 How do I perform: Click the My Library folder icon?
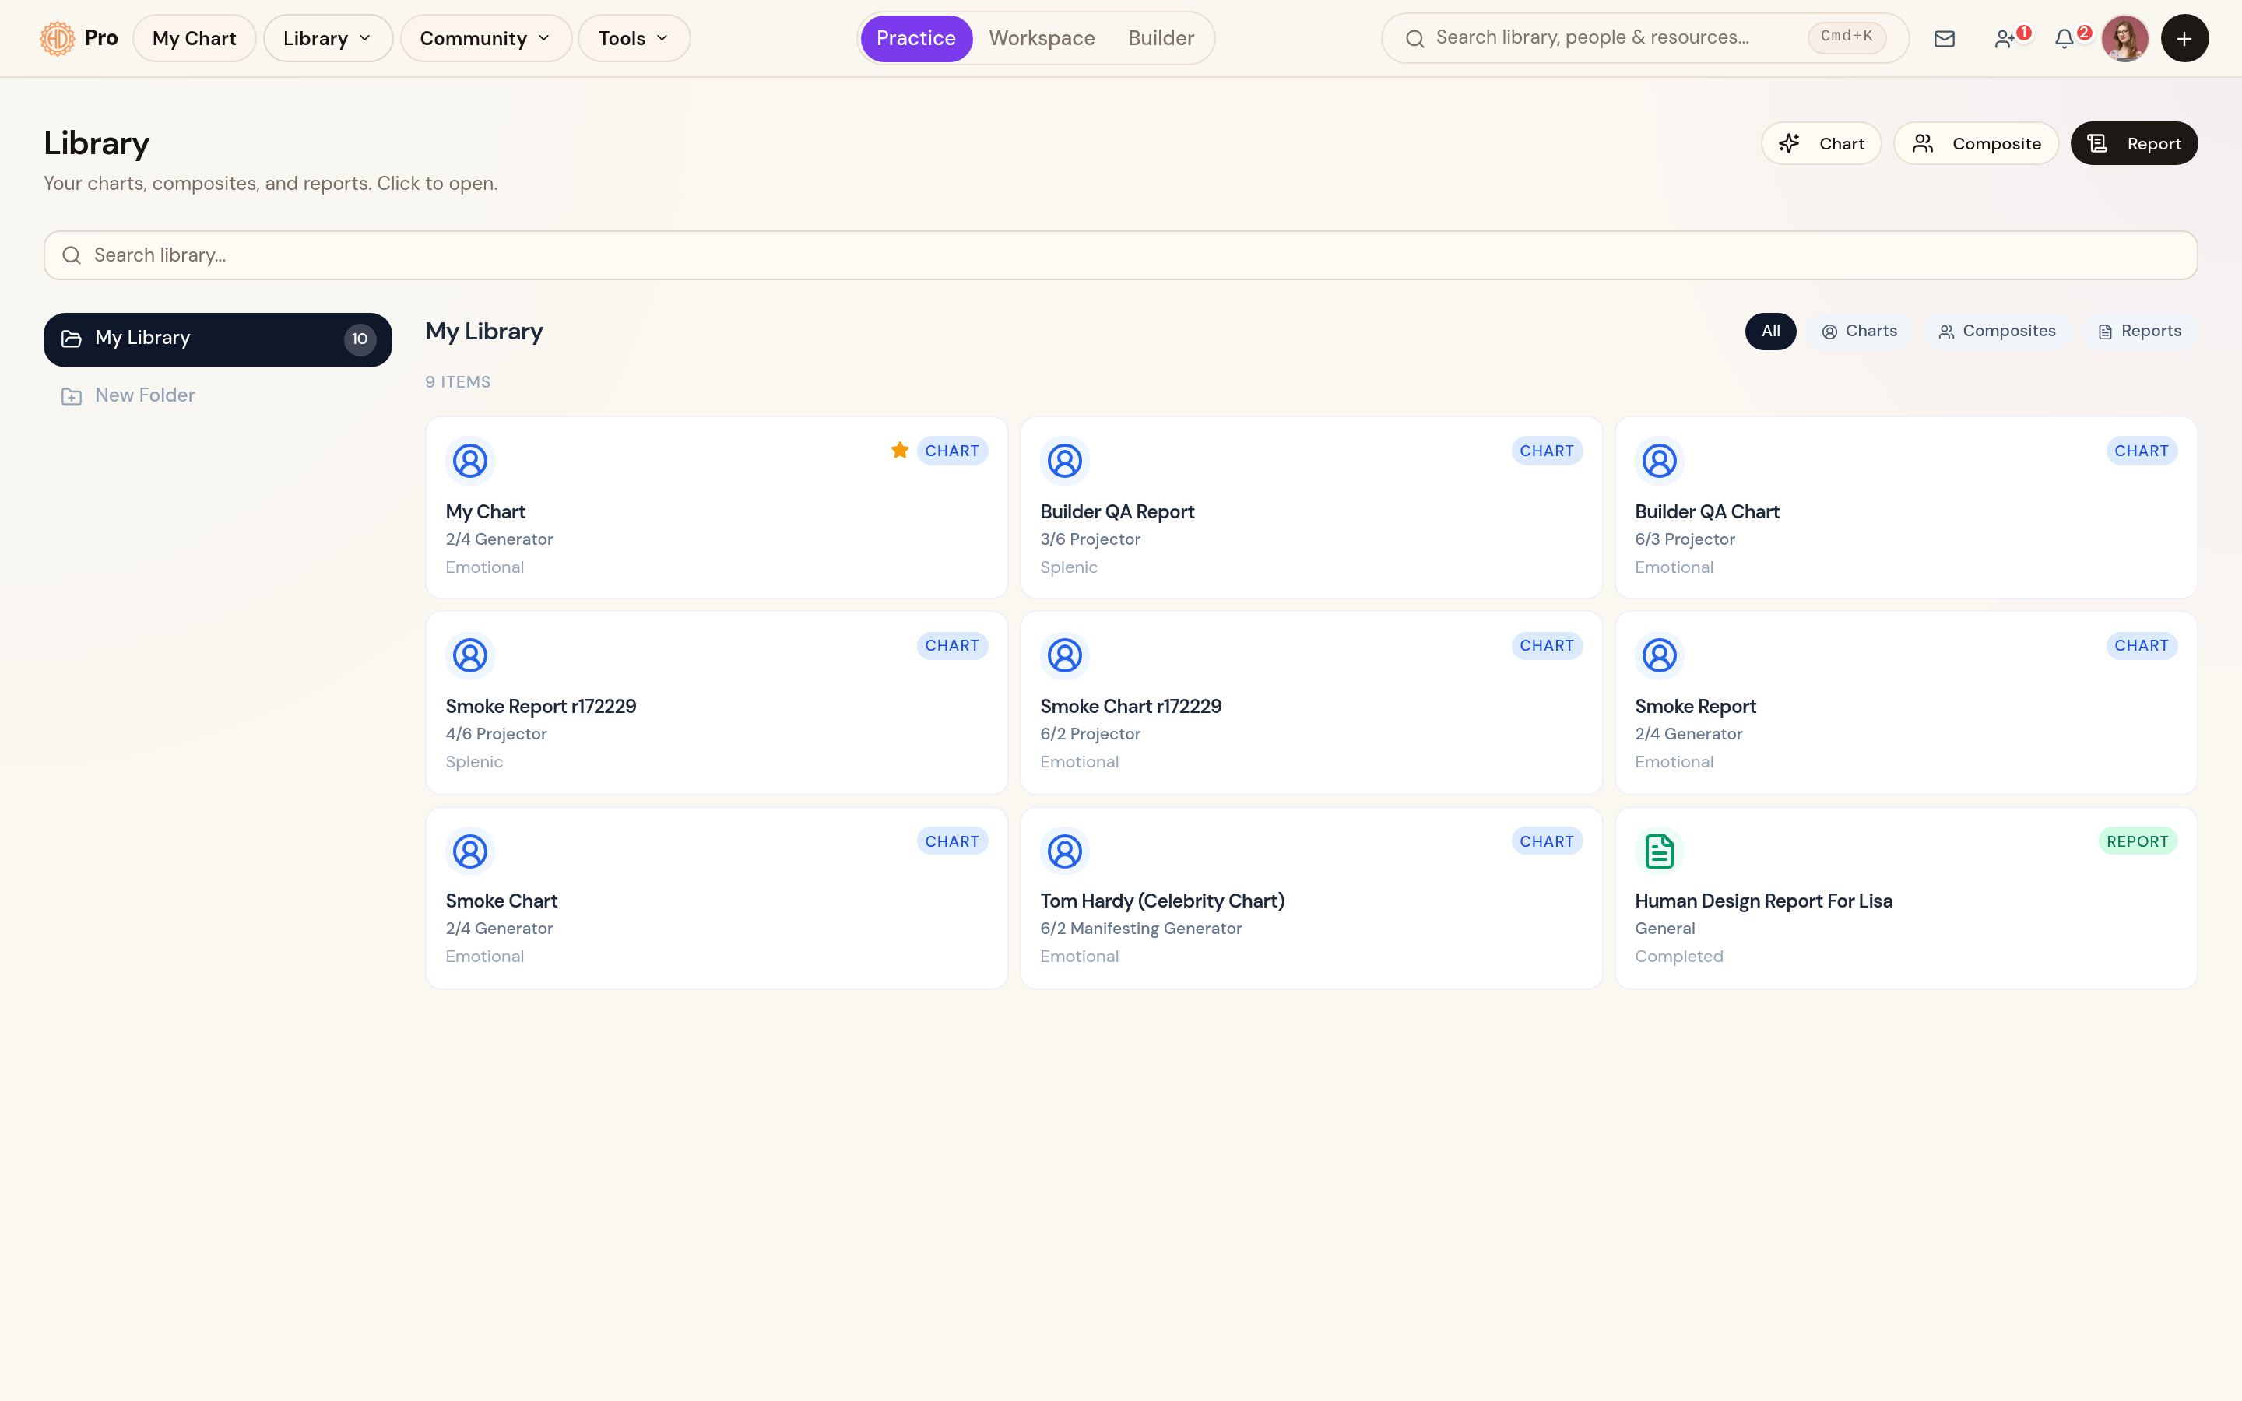(x=72, y=339)
